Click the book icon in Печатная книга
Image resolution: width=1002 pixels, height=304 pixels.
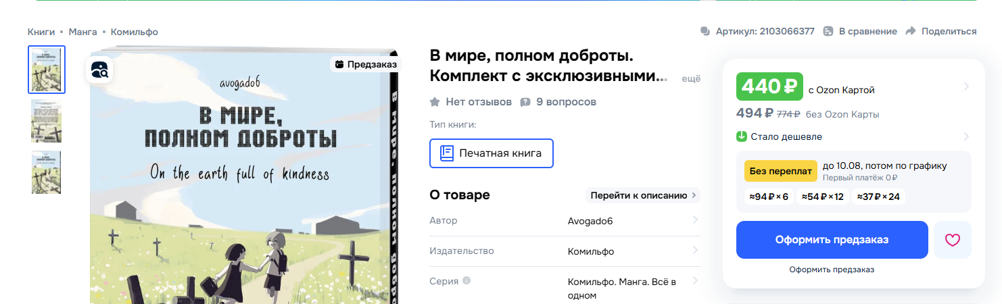click(447, 153)
